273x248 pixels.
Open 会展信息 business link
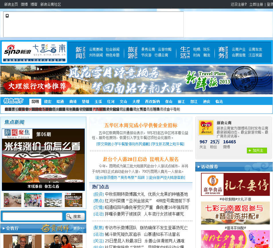tap(239, 55)
